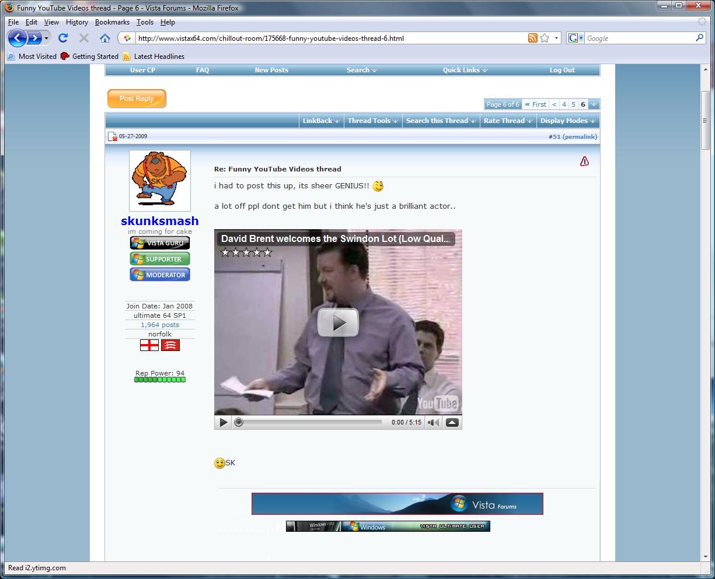Image resolution: width=715 pixels, height=579 pixels.
Task: Click the Supporter badge
Action: tap(160, 259)
